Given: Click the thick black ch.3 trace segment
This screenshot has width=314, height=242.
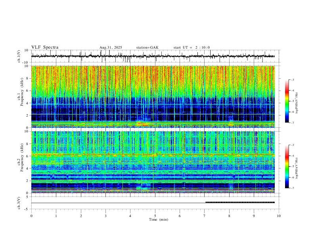Looking at the screenshot, I should coord(240,202).
